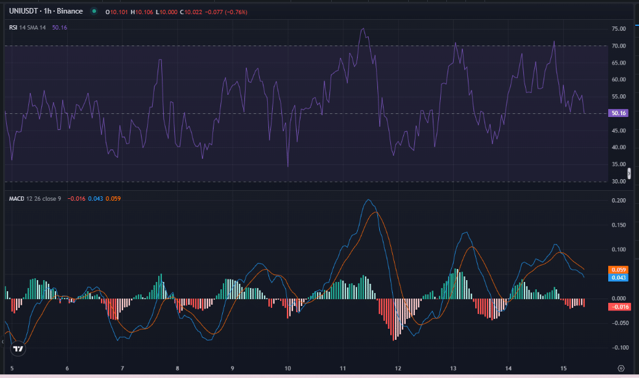Image resolution: width=639 pixels, height=378 pixels.
Task: Click the left-edge collapse arrow
Action: coord(2,342)
